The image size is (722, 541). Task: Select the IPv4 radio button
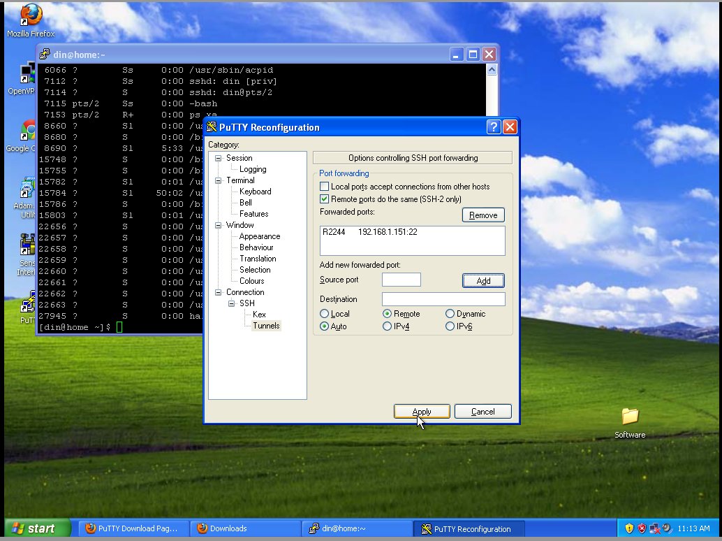point(387,326)
